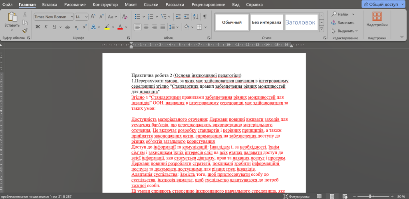Screen dimensions: 409x199
Task: Apply the red font color swatch
Action: [120, 27]
